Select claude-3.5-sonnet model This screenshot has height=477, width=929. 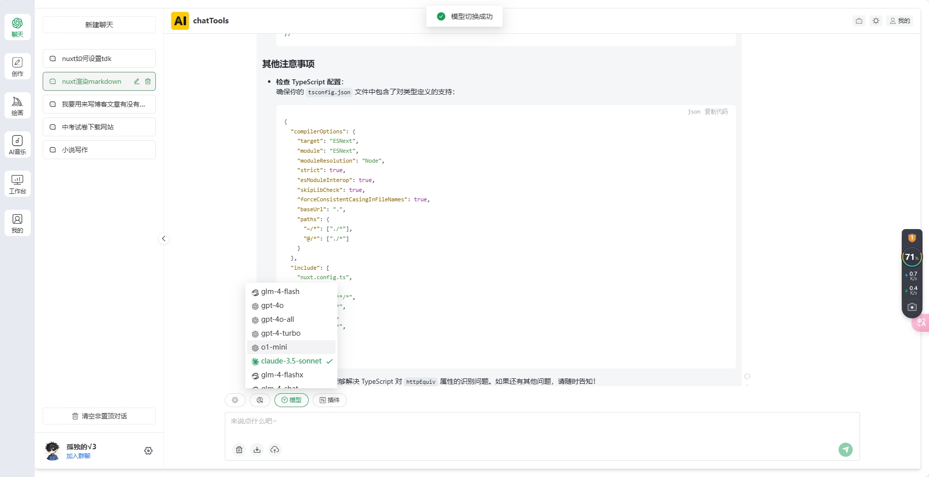(291, 361)
